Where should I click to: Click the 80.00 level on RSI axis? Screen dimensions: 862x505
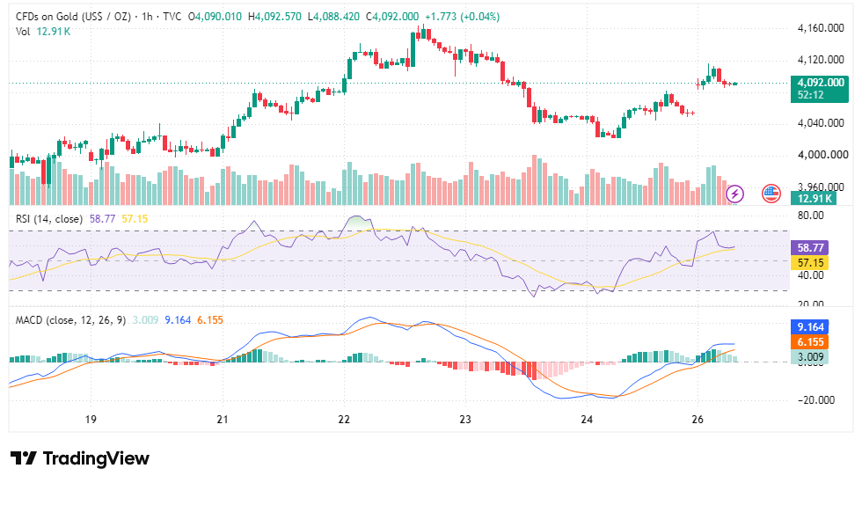tap(810, 215)
